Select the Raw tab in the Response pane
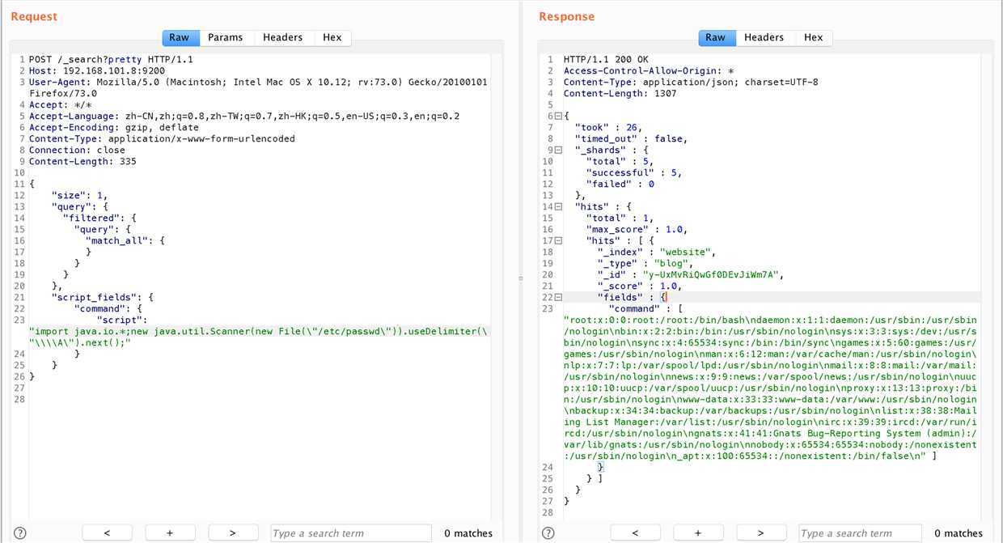Viewport: 1003px width, 543px height. (x=716, y=37)
